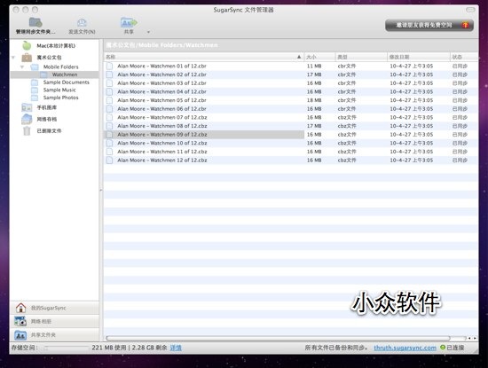Click file icon of Watchmen 11 of 12.cbz

tap(109, 152)
